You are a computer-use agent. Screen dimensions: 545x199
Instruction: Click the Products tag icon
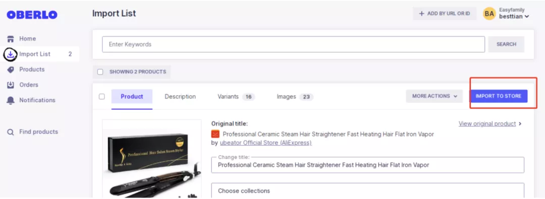tap(11, 70)
